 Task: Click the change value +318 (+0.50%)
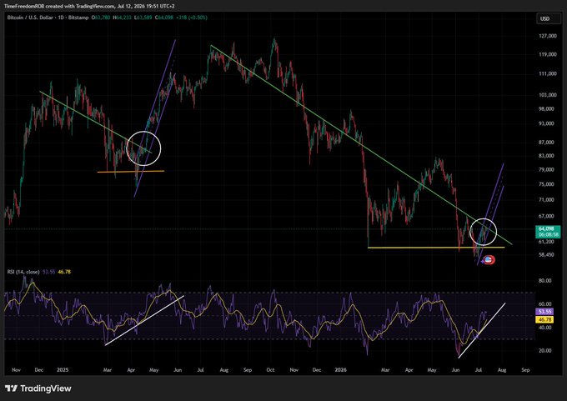pyautogui.click(x=192, y=18)
